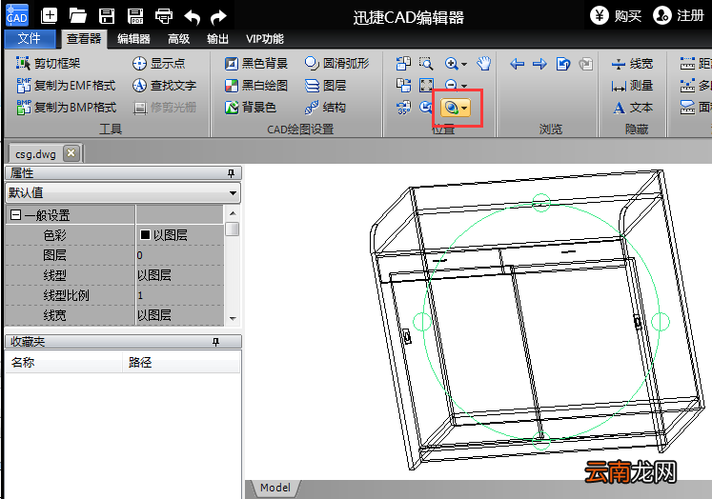Click the rotate 35° icon

(x=403, y=108)
